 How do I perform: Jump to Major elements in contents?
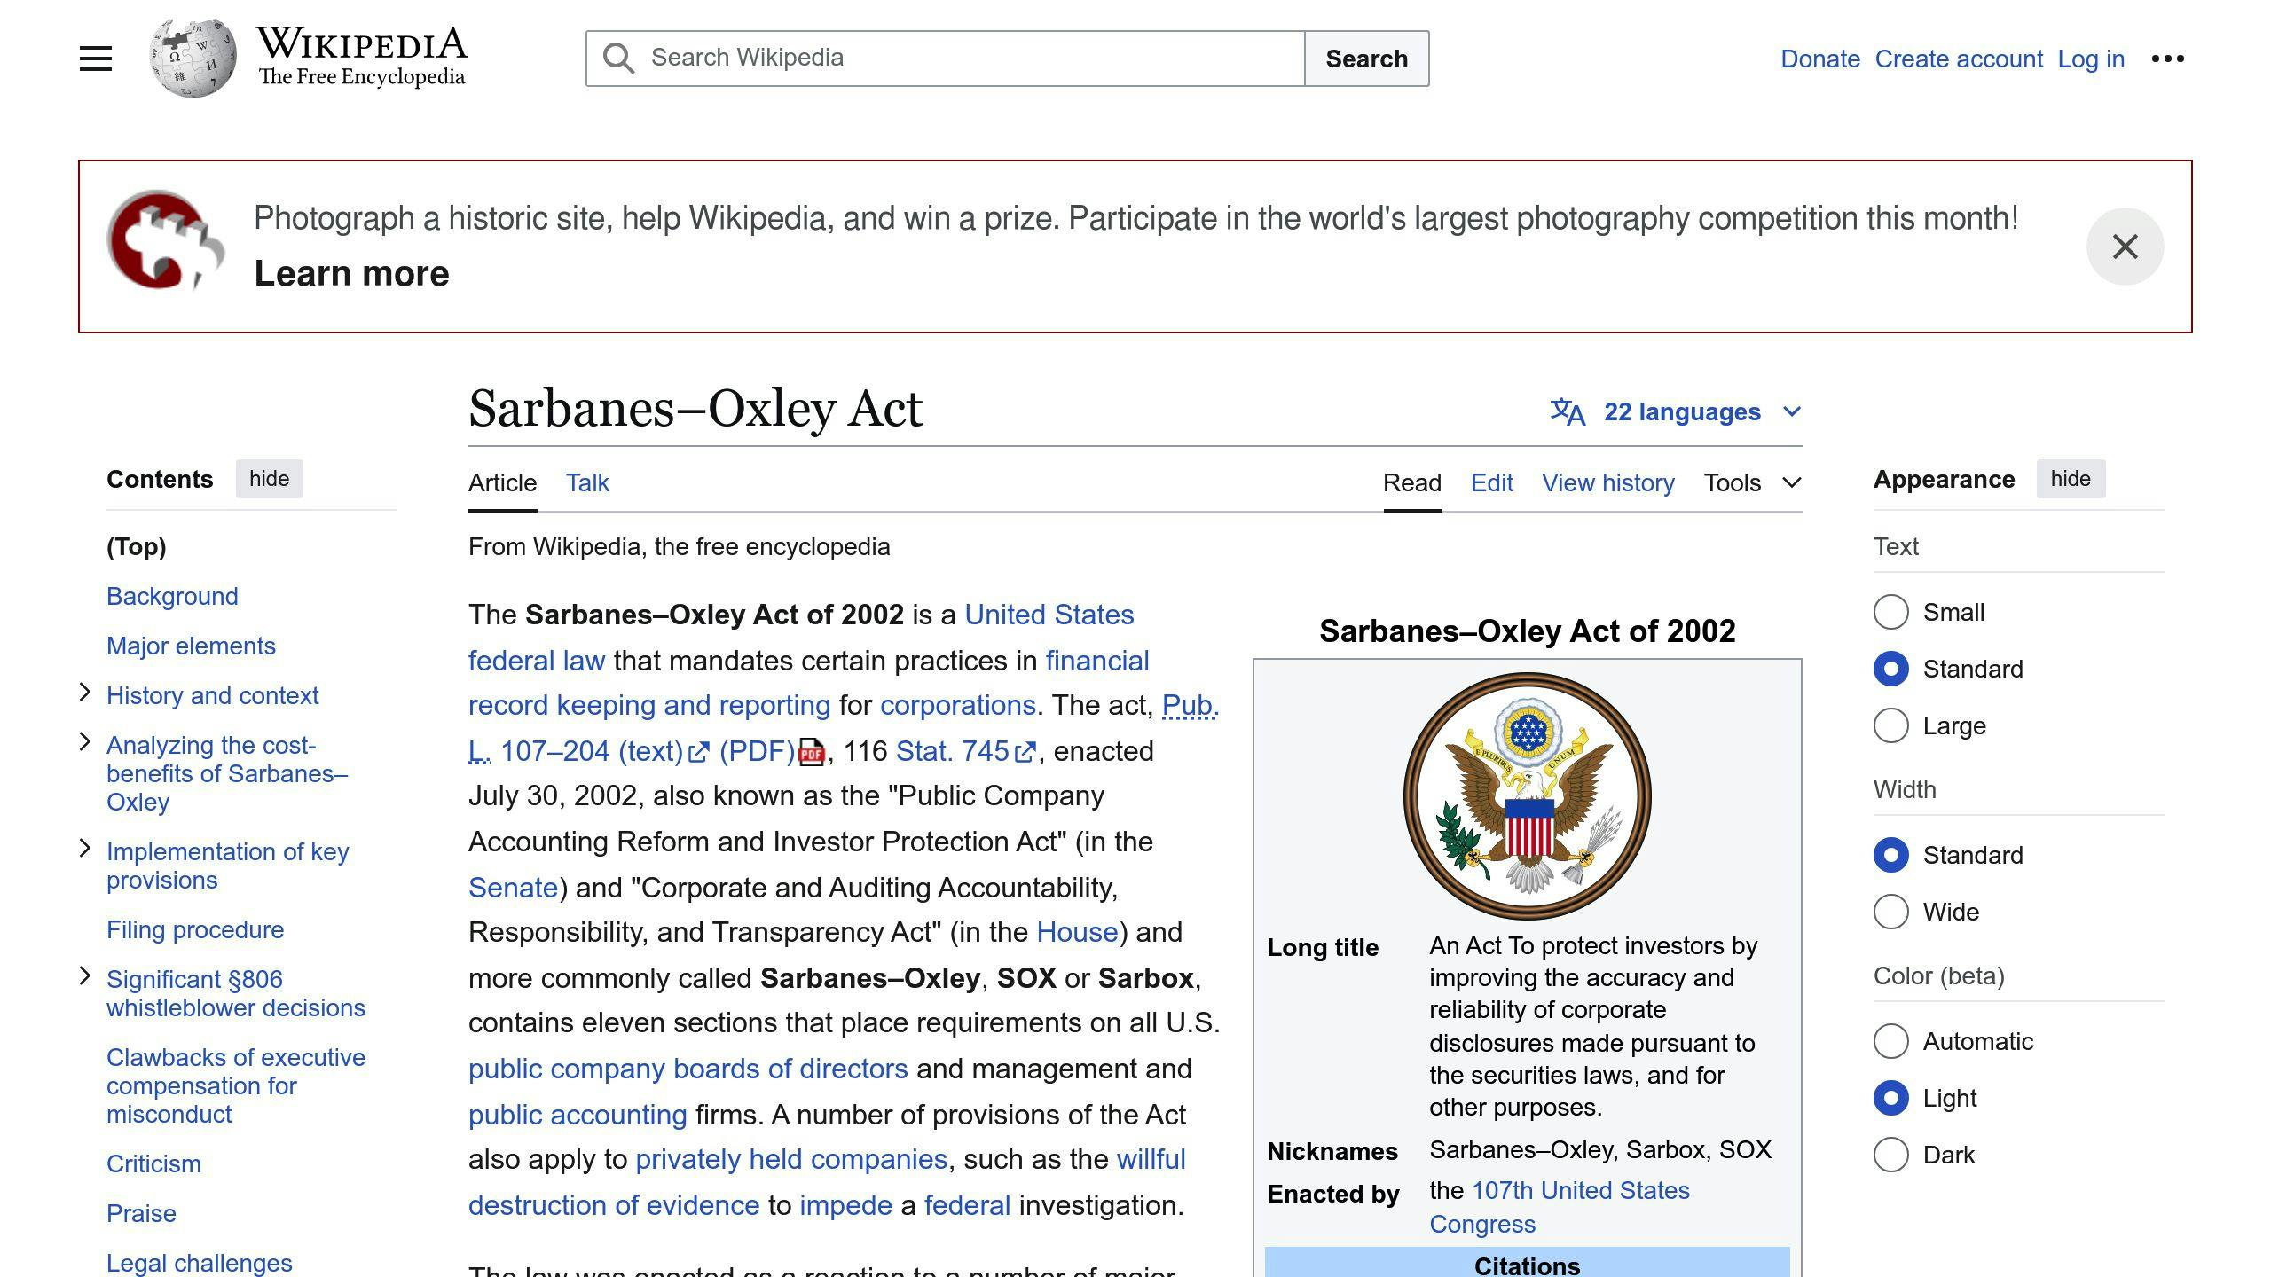(191, 646)
